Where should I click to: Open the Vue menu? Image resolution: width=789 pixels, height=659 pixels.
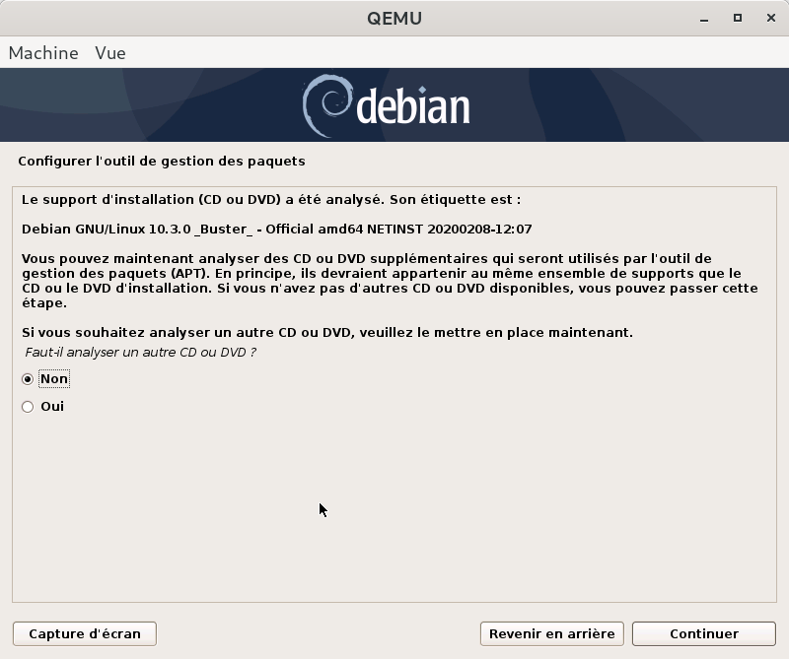(x=109, y=53)
